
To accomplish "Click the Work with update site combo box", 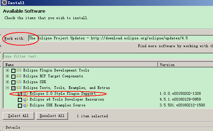I will (121, 38).
